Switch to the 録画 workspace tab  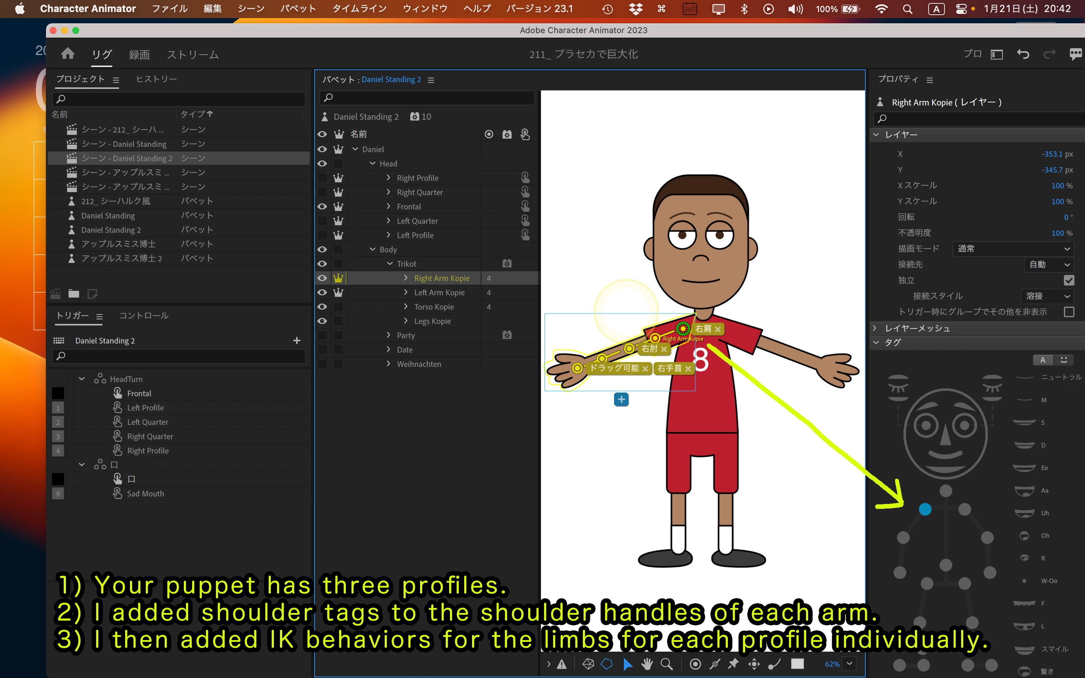tap(139, 55)
